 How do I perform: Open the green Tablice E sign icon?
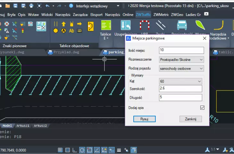coord(106,25)
